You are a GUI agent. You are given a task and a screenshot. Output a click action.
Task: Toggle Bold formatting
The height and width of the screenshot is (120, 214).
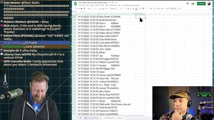click(x=128, y=9)
